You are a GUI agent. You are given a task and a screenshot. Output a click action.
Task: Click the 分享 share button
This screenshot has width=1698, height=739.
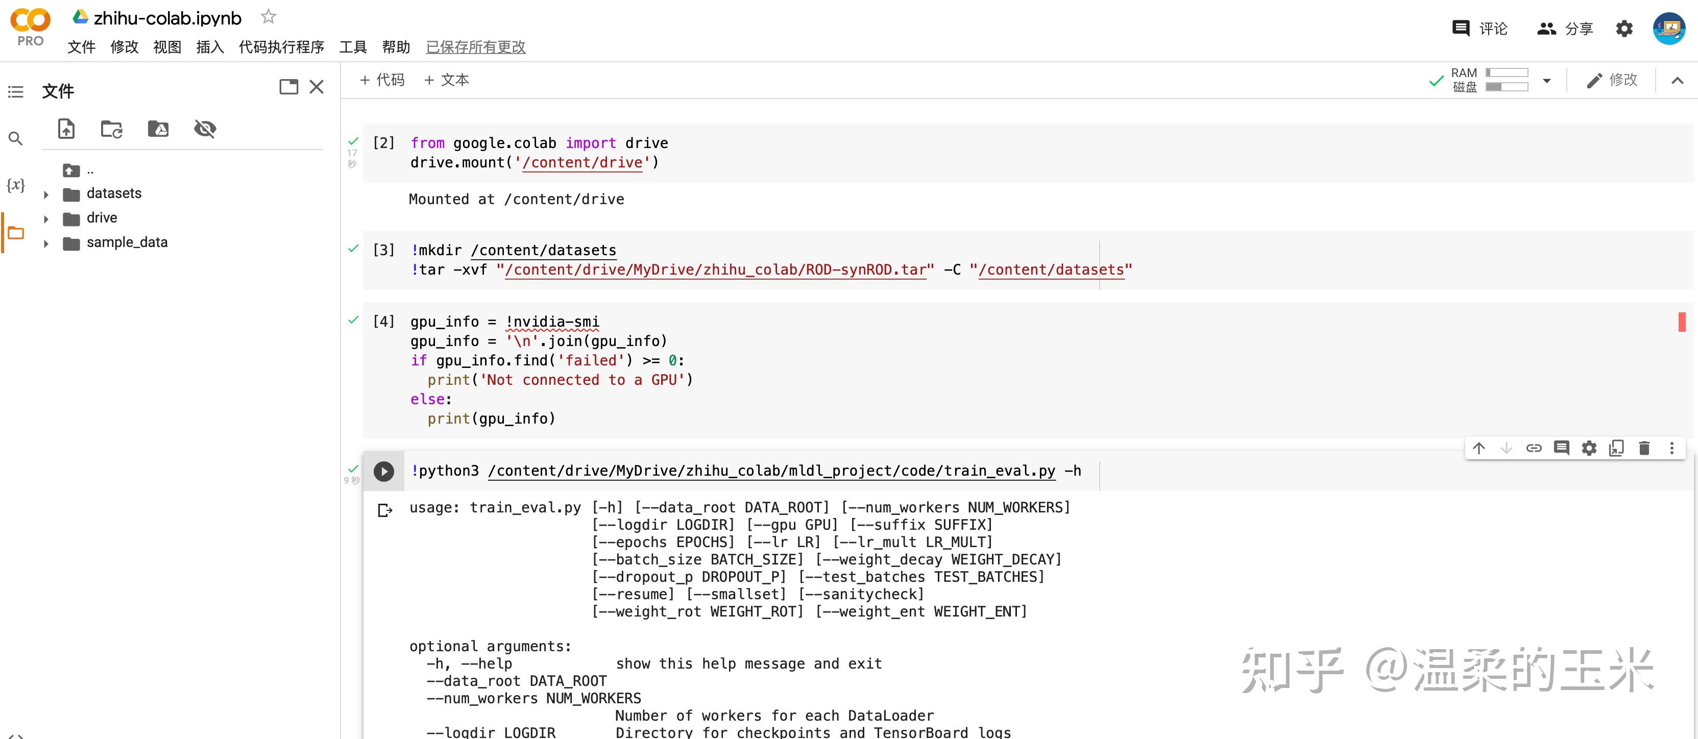pyautogui.click(x=1565, y=29)
